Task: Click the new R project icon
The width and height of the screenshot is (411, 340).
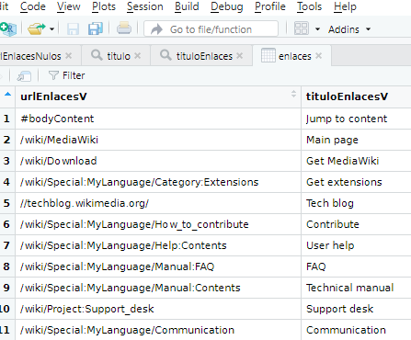Action: pyautogui.click(x=8, y=29)
